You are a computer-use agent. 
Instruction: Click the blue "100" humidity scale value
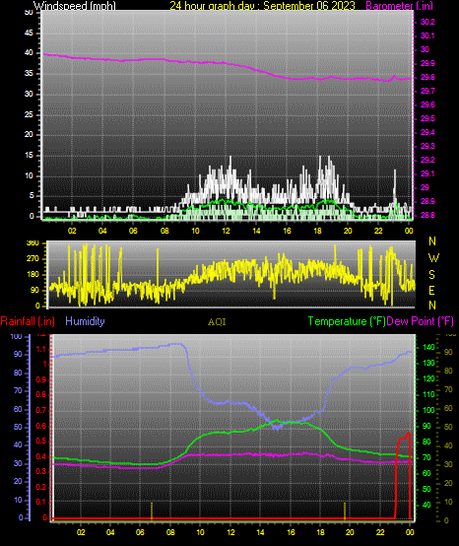17,336
